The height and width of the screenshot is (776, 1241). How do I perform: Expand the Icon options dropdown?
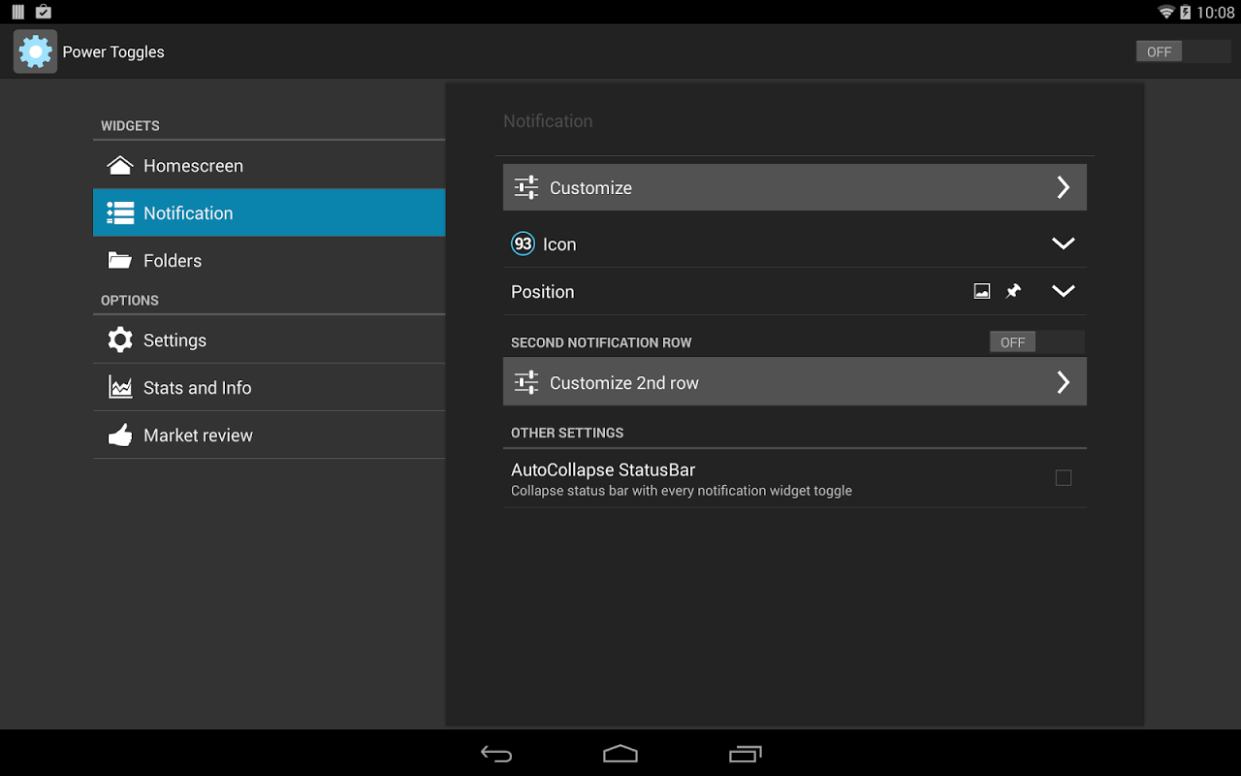1063,243
